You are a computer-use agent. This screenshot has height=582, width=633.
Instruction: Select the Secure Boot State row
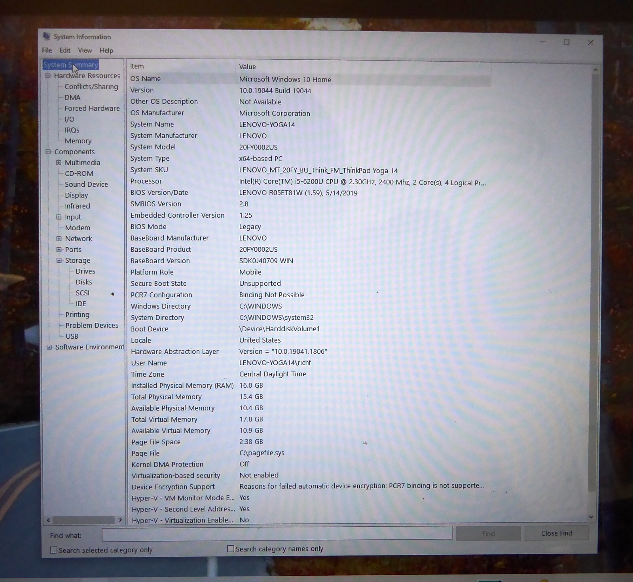coord(308,283)
